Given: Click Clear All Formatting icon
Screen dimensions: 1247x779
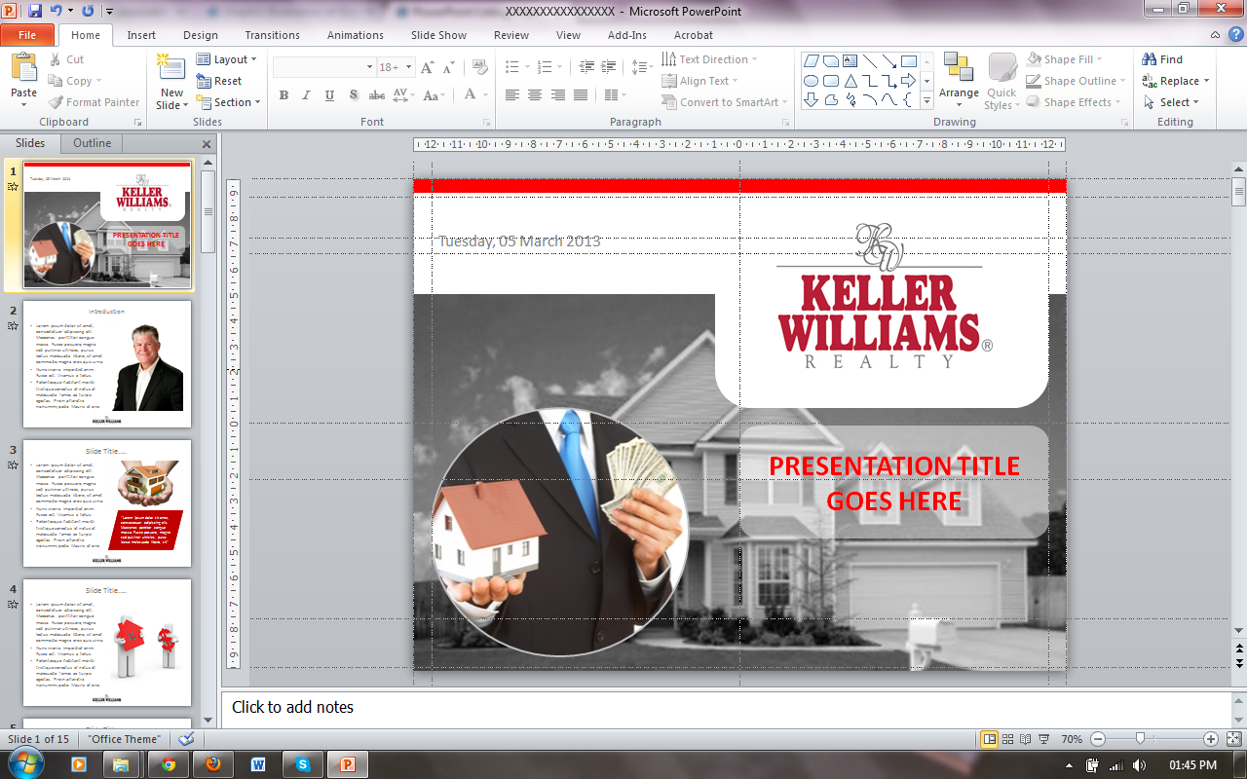Looking at the screenshot, I should (479, 67).
